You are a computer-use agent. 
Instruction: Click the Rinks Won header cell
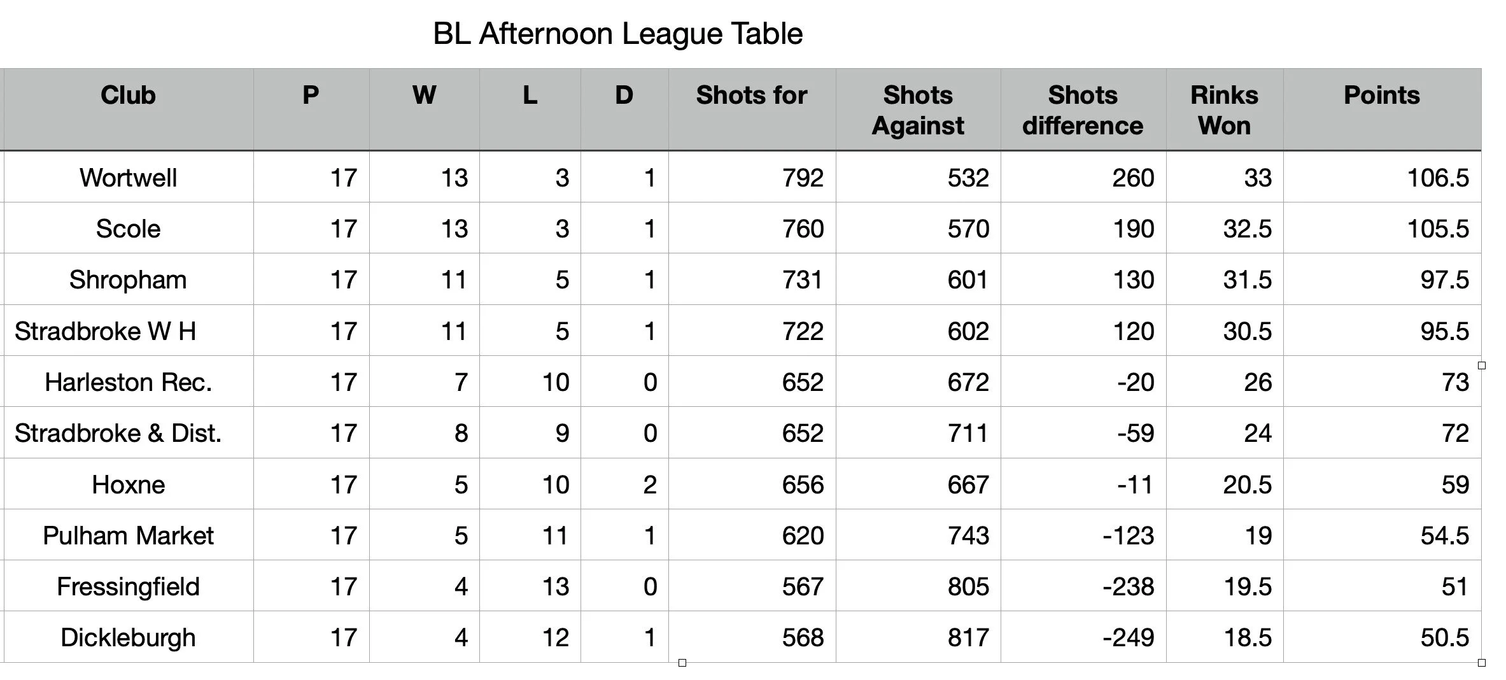pyautogui.click(x=1225, y=110)
